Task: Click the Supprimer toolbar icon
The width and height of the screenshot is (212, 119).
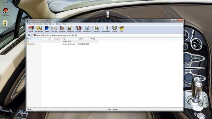Action: 62,29
